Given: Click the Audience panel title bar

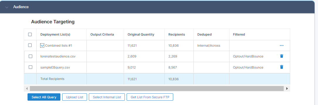Looking at the screenshot, I should click(159, 7).
